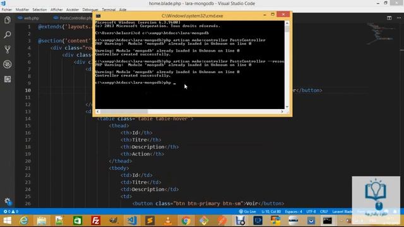
Task: Open VLC media player from the taskbar
Action: pyautogui.click(x=168, y=221)
